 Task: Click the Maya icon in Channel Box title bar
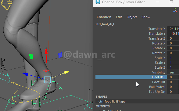pos(98,2)
